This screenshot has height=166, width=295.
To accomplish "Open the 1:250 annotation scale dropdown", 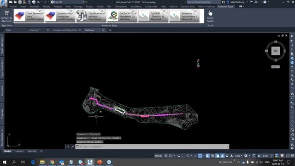I will point(238,156).
